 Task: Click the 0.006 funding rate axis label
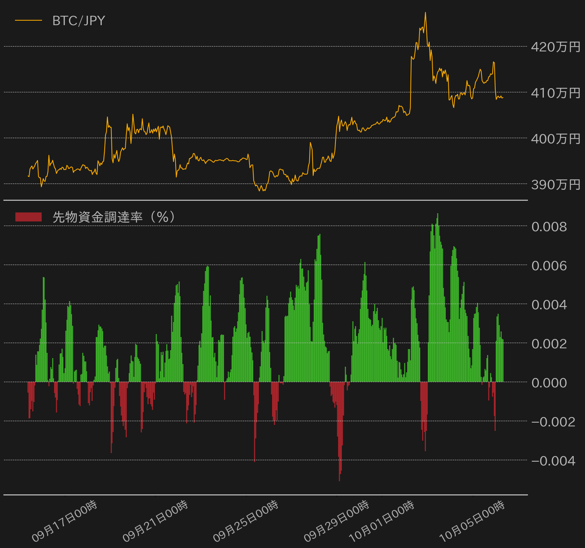click(x=549, y=266)
